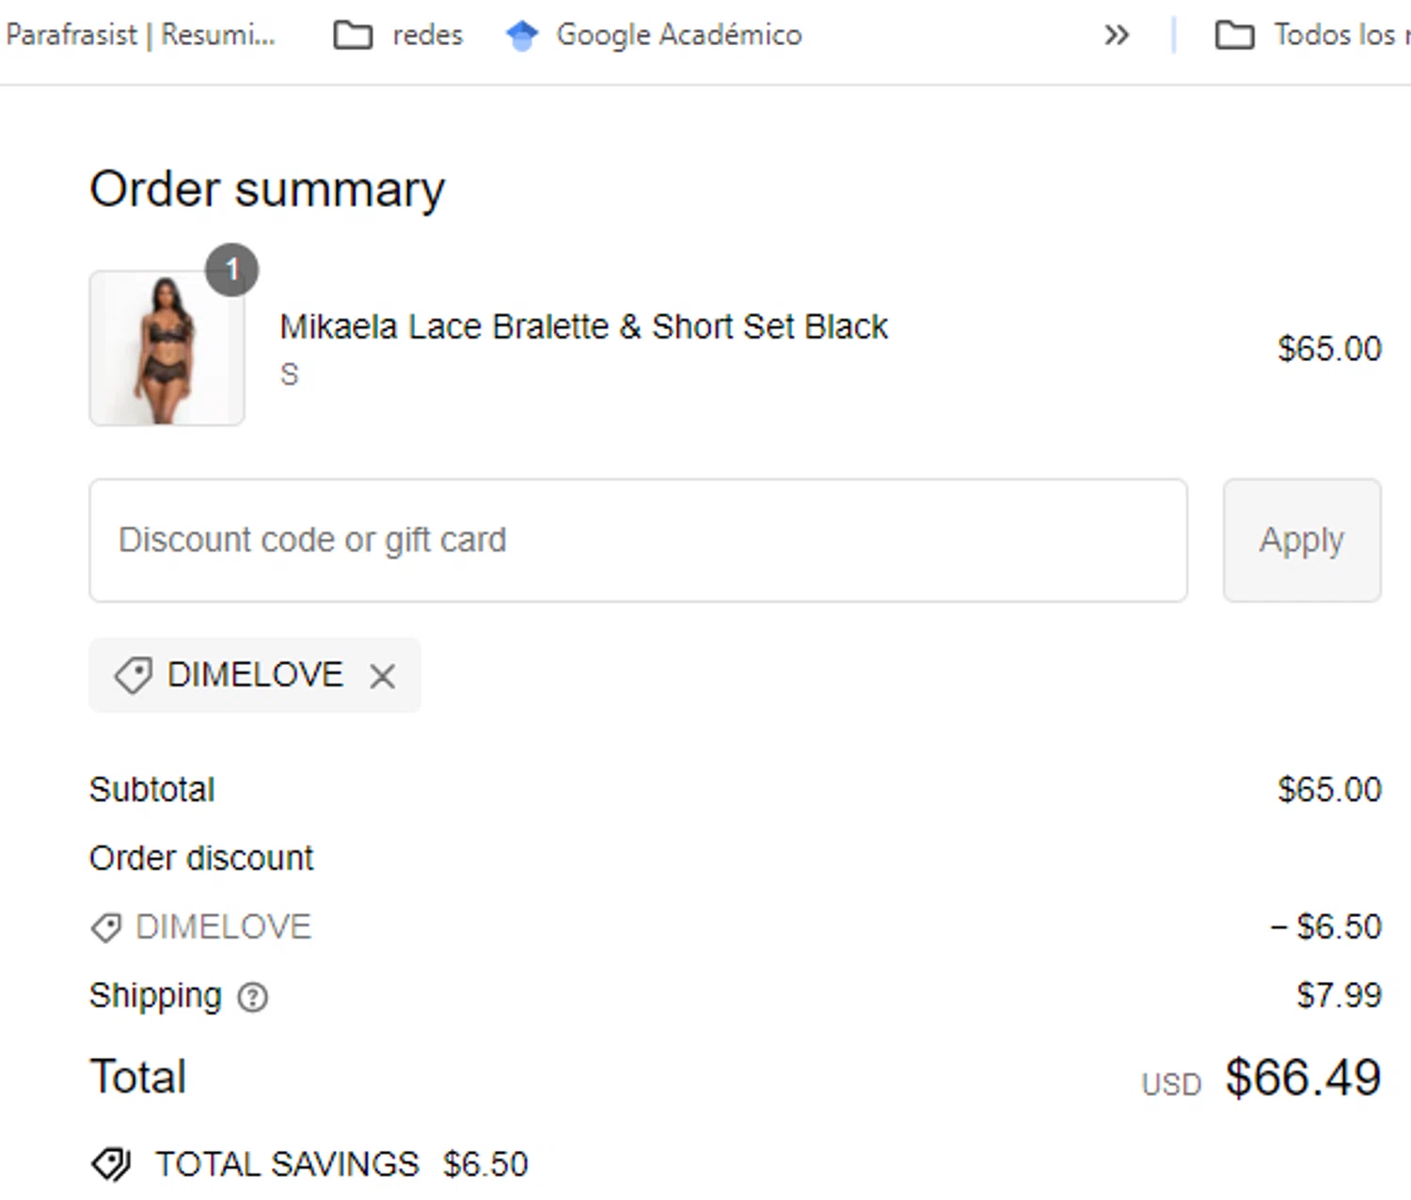
Task: Click the tag icon on DIMELOVE chip
Action: [133, 675]
